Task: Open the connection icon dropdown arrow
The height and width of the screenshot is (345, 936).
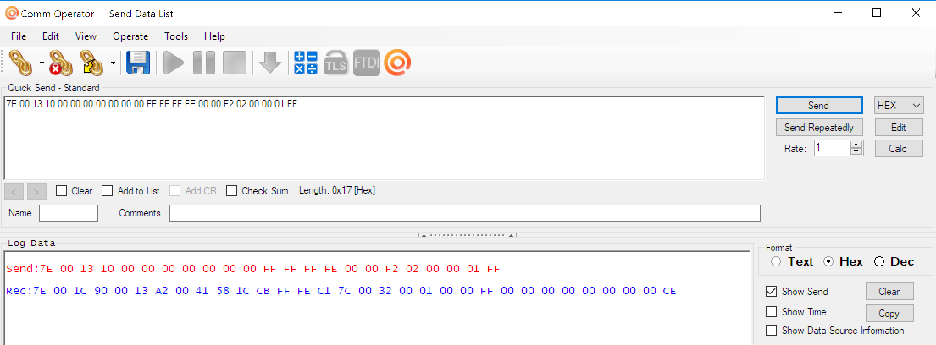Action: (42, 63)
